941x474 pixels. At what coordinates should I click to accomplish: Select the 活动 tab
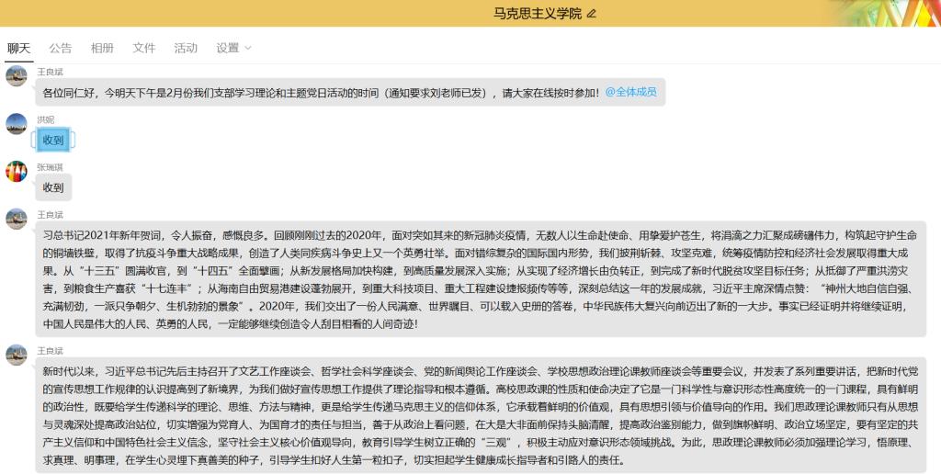[186, 48]
